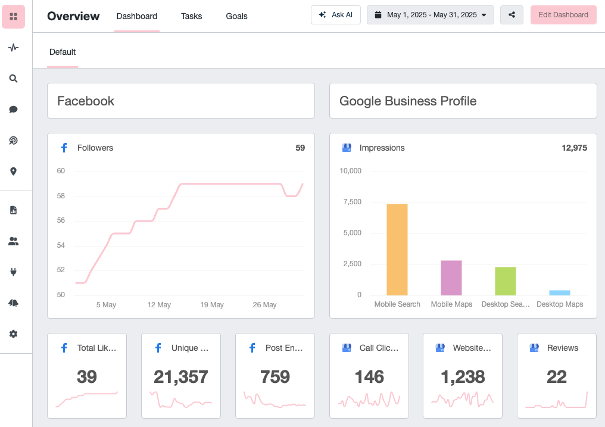Select the activity pulse icon in sidebar
This screenshot has width=605, height=427.
coord(13,48)
